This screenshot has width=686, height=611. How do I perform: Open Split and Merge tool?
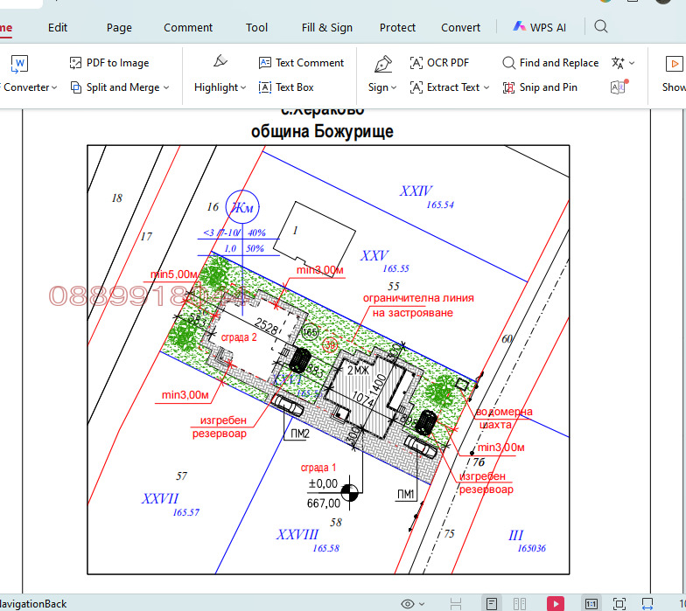pyautogui.click(x=115, y=87)
